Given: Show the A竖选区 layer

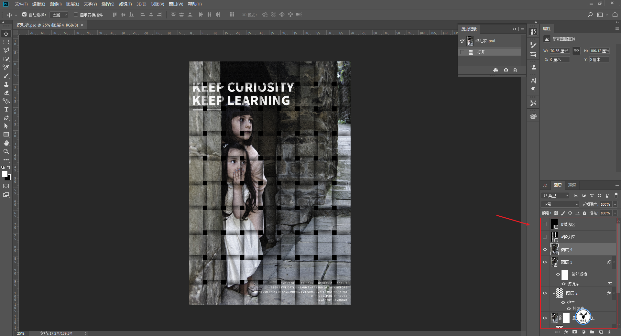Looking at the screenshot, I should click(x=545, y=237).
